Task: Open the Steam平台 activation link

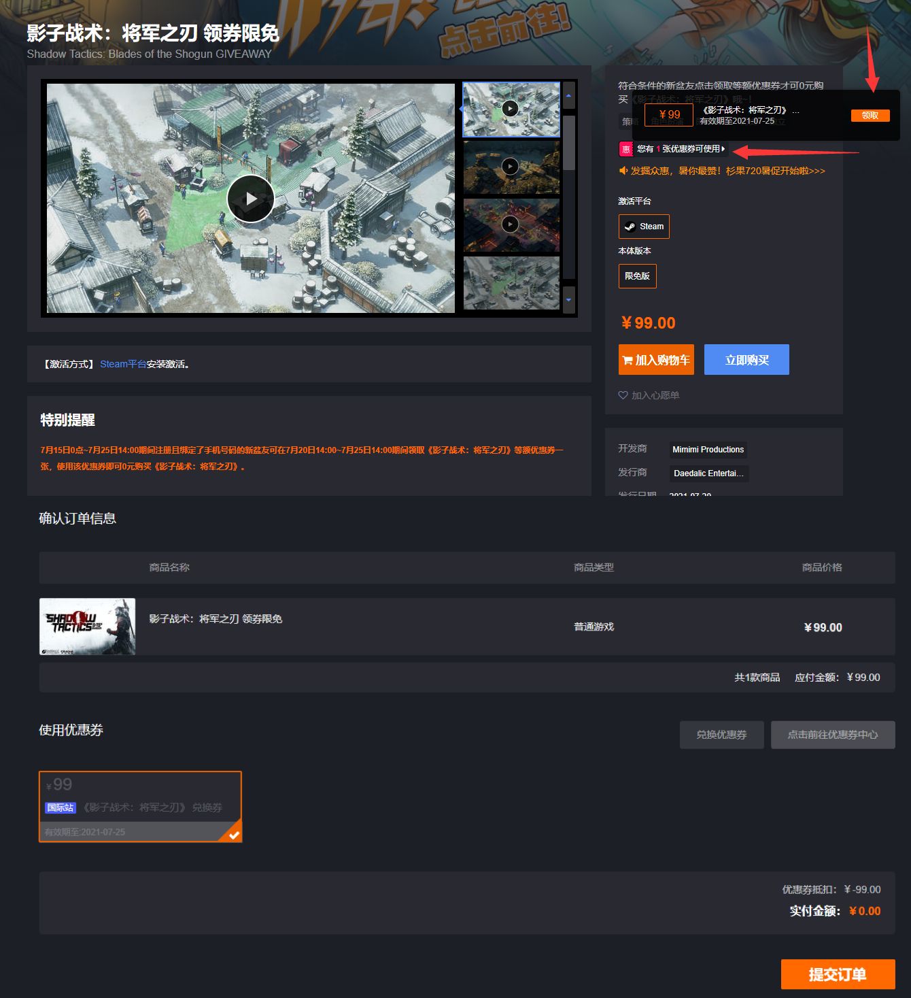Action: click(123, 364)
